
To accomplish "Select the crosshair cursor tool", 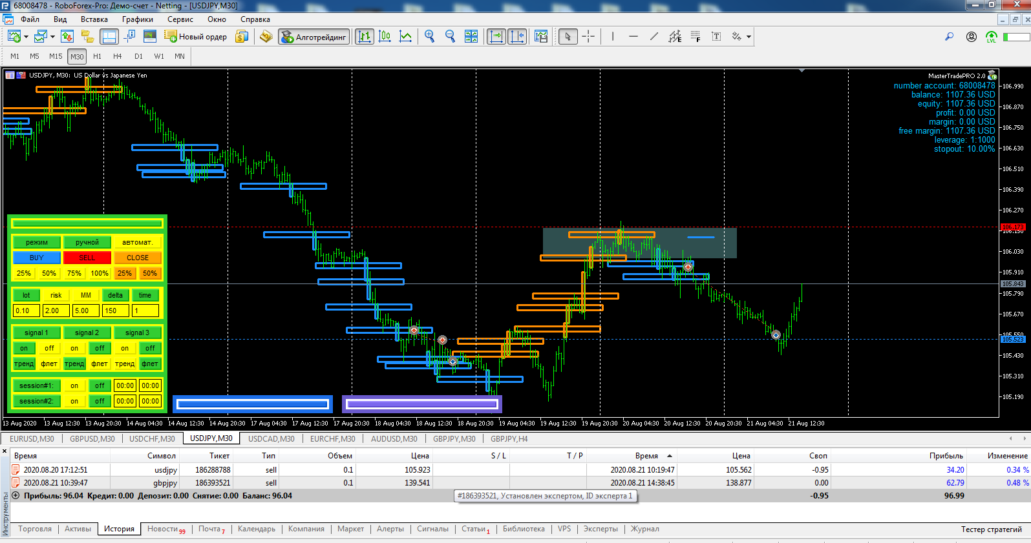I will pyautogui.click(x=588, y=37).
